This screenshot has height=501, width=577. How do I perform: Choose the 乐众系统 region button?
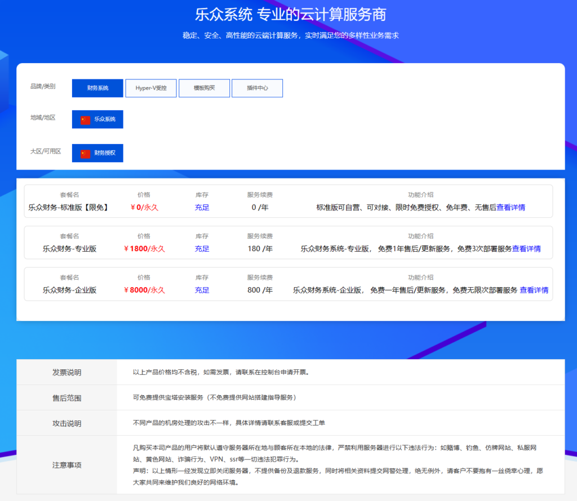click(x=97, y=119)
